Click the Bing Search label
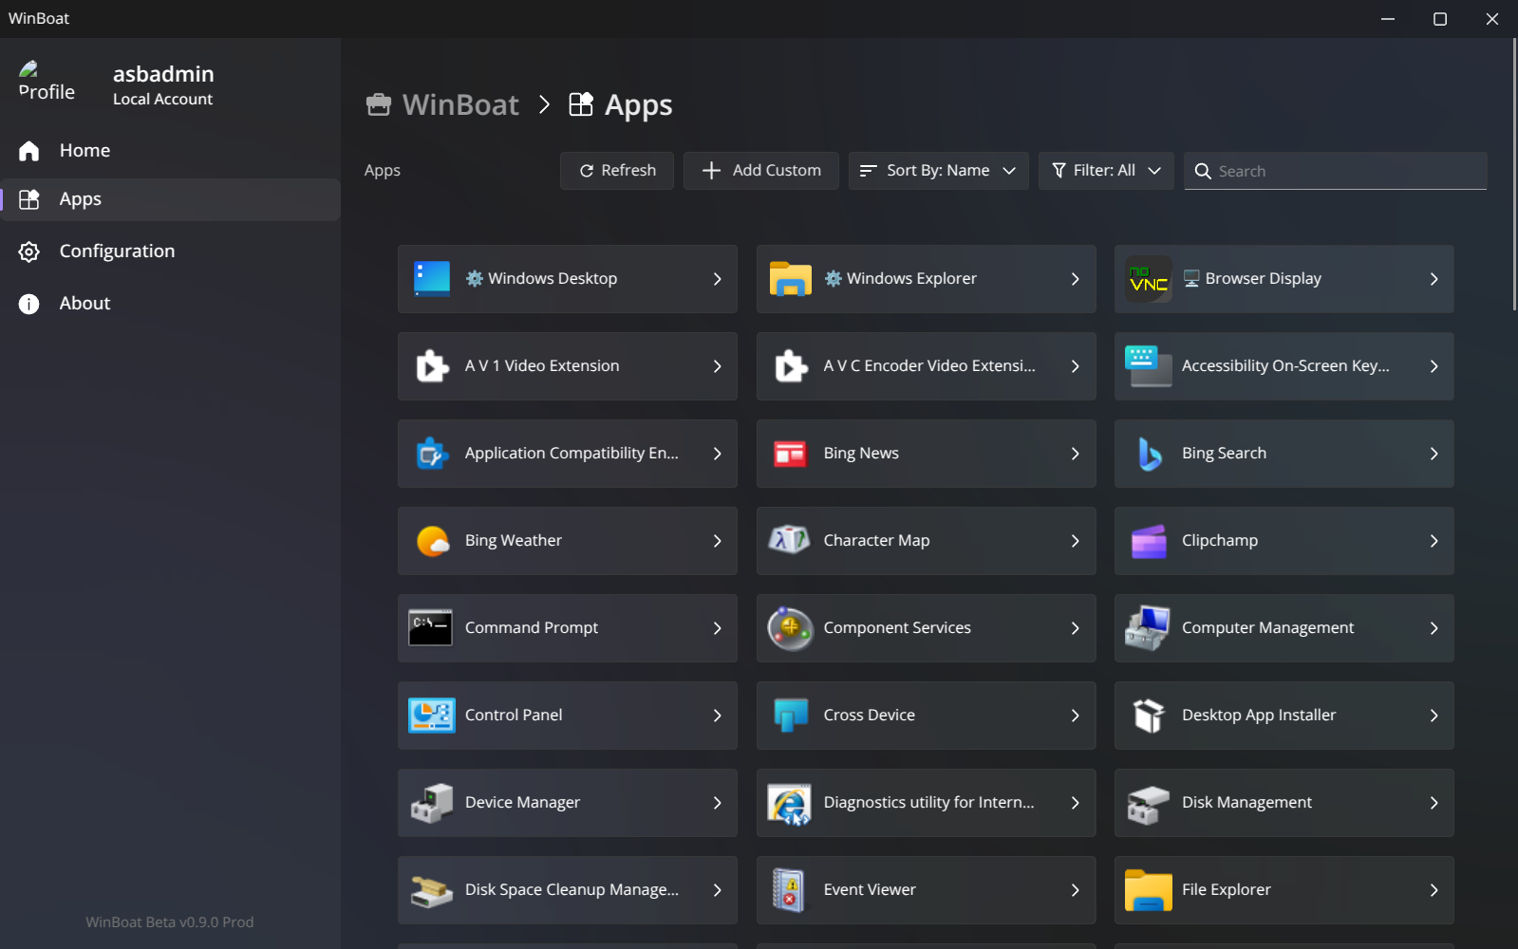This screenshot has width=1518, height=949. (x=1224, y=454)
